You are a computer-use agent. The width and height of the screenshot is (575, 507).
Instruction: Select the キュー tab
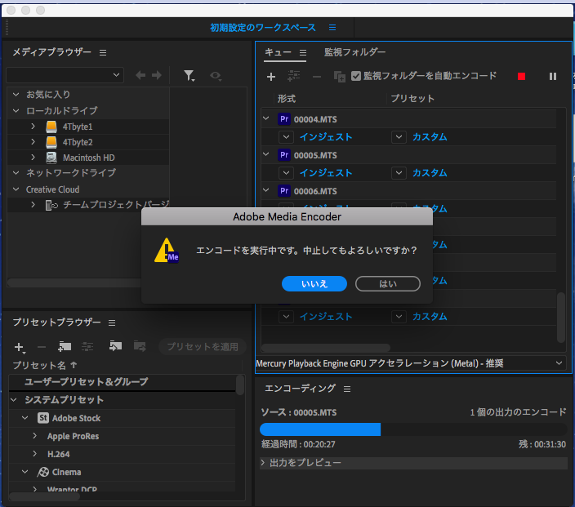278,52
